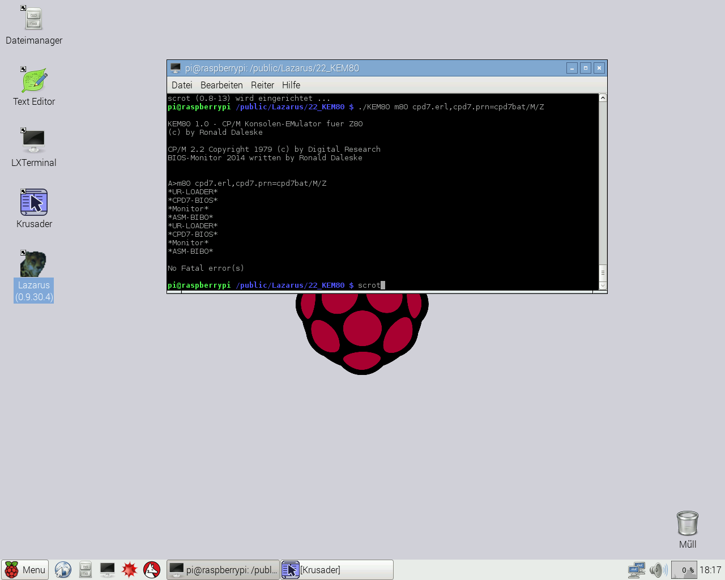Launch the terminal monitor icon in the taskbar
The width and height of the screenshot is (725, 580).
tap(107, 570)
